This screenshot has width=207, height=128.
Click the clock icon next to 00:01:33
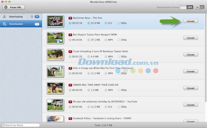click(70, 56)
